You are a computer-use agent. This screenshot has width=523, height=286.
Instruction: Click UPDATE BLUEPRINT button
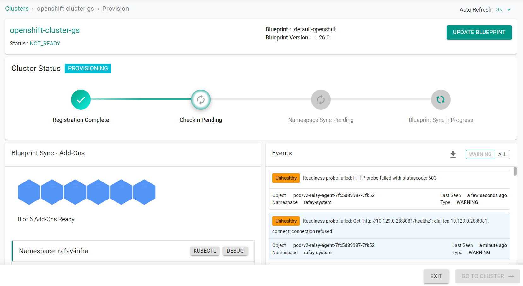coord(479,33)
